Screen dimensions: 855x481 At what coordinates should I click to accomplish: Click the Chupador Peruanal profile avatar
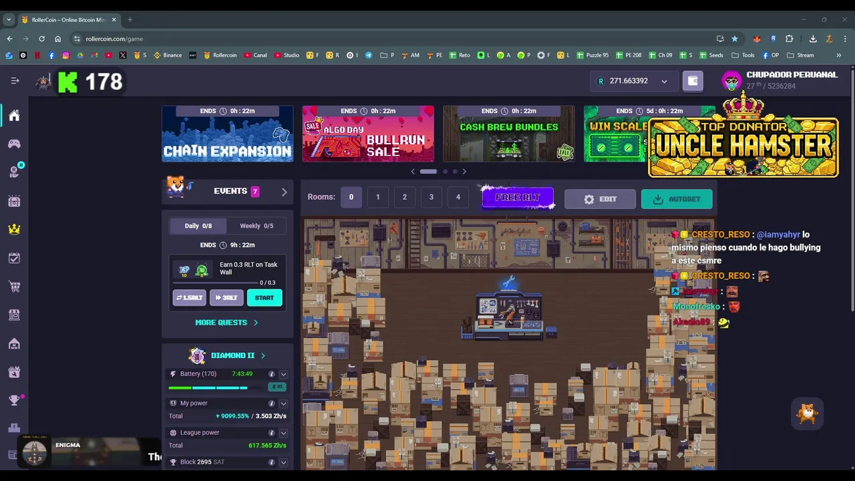731,81
